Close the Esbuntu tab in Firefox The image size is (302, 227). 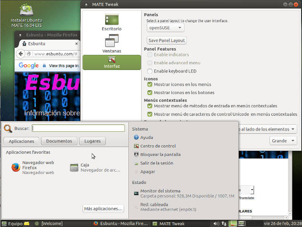76,44
